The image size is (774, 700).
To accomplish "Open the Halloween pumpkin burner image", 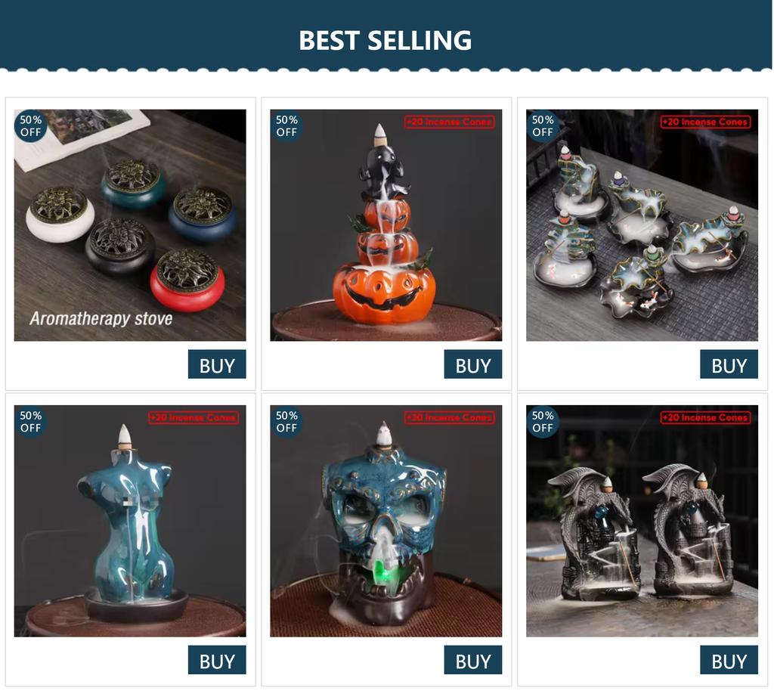I will click(386, 225).
